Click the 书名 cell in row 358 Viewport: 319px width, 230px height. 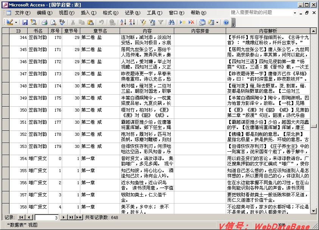(x=38, y=209)
